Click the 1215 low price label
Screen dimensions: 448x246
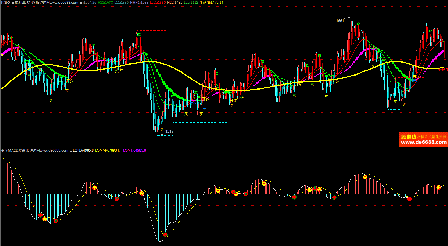pos(169,132)
